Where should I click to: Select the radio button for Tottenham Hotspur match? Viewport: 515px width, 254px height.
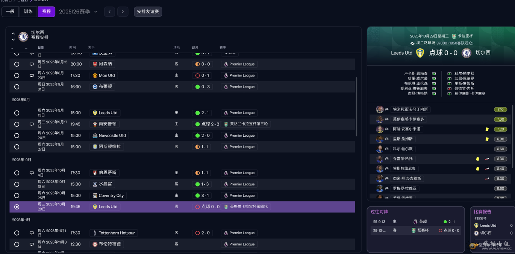pyautogui.click(x=17, y=233)
